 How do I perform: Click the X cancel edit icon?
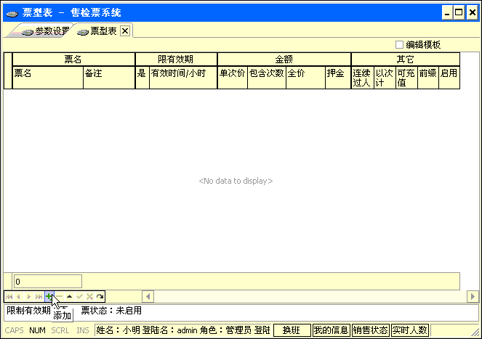coord(90,296)
